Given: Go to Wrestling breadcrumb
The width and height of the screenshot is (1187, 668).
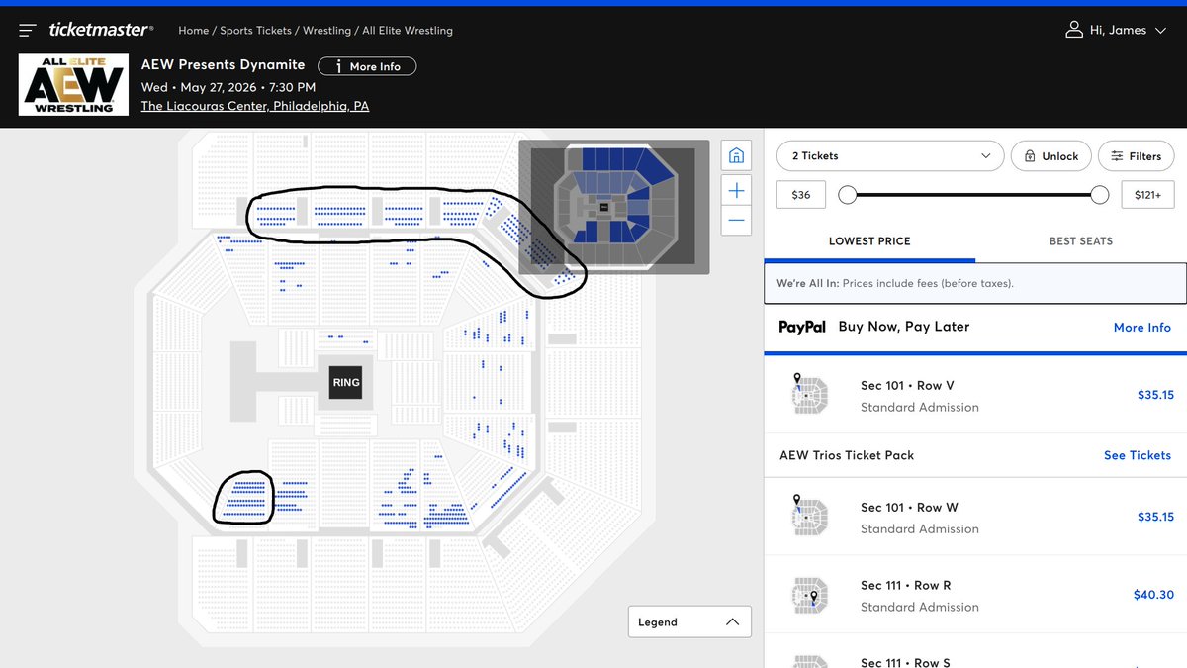Looking at the screenshot, I should (326, 31).
